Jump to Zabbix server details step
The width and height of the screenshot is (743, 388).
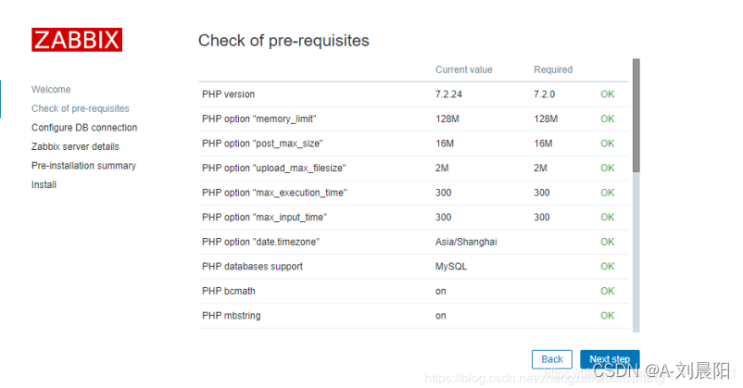pos(75,146)
